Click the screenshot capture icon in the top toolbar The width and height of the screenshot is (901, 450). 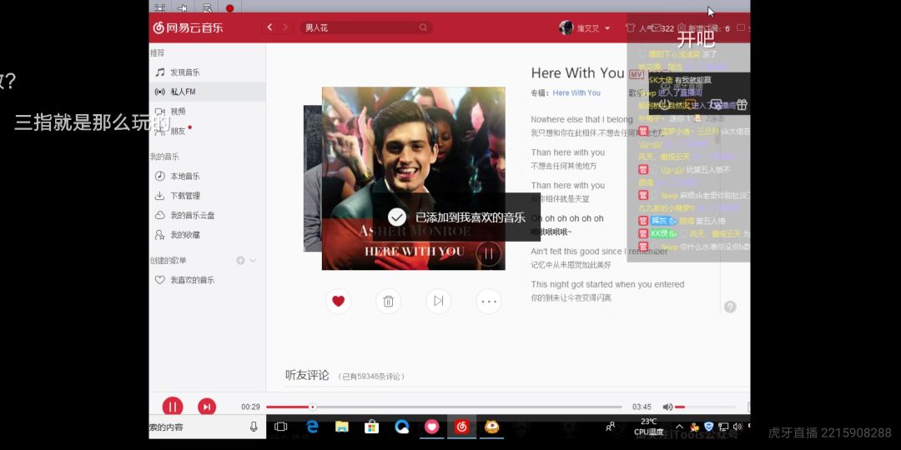(x=159, y=8)
